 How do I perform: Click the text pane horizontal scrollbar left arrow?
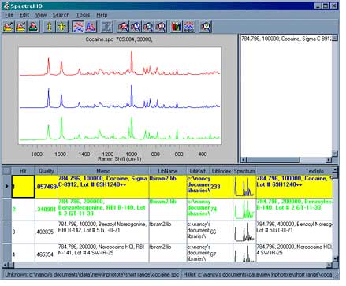(244, 160)
